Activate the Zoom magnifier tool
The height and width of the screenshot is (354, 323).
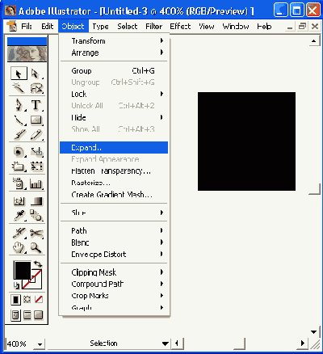[36, 247]
